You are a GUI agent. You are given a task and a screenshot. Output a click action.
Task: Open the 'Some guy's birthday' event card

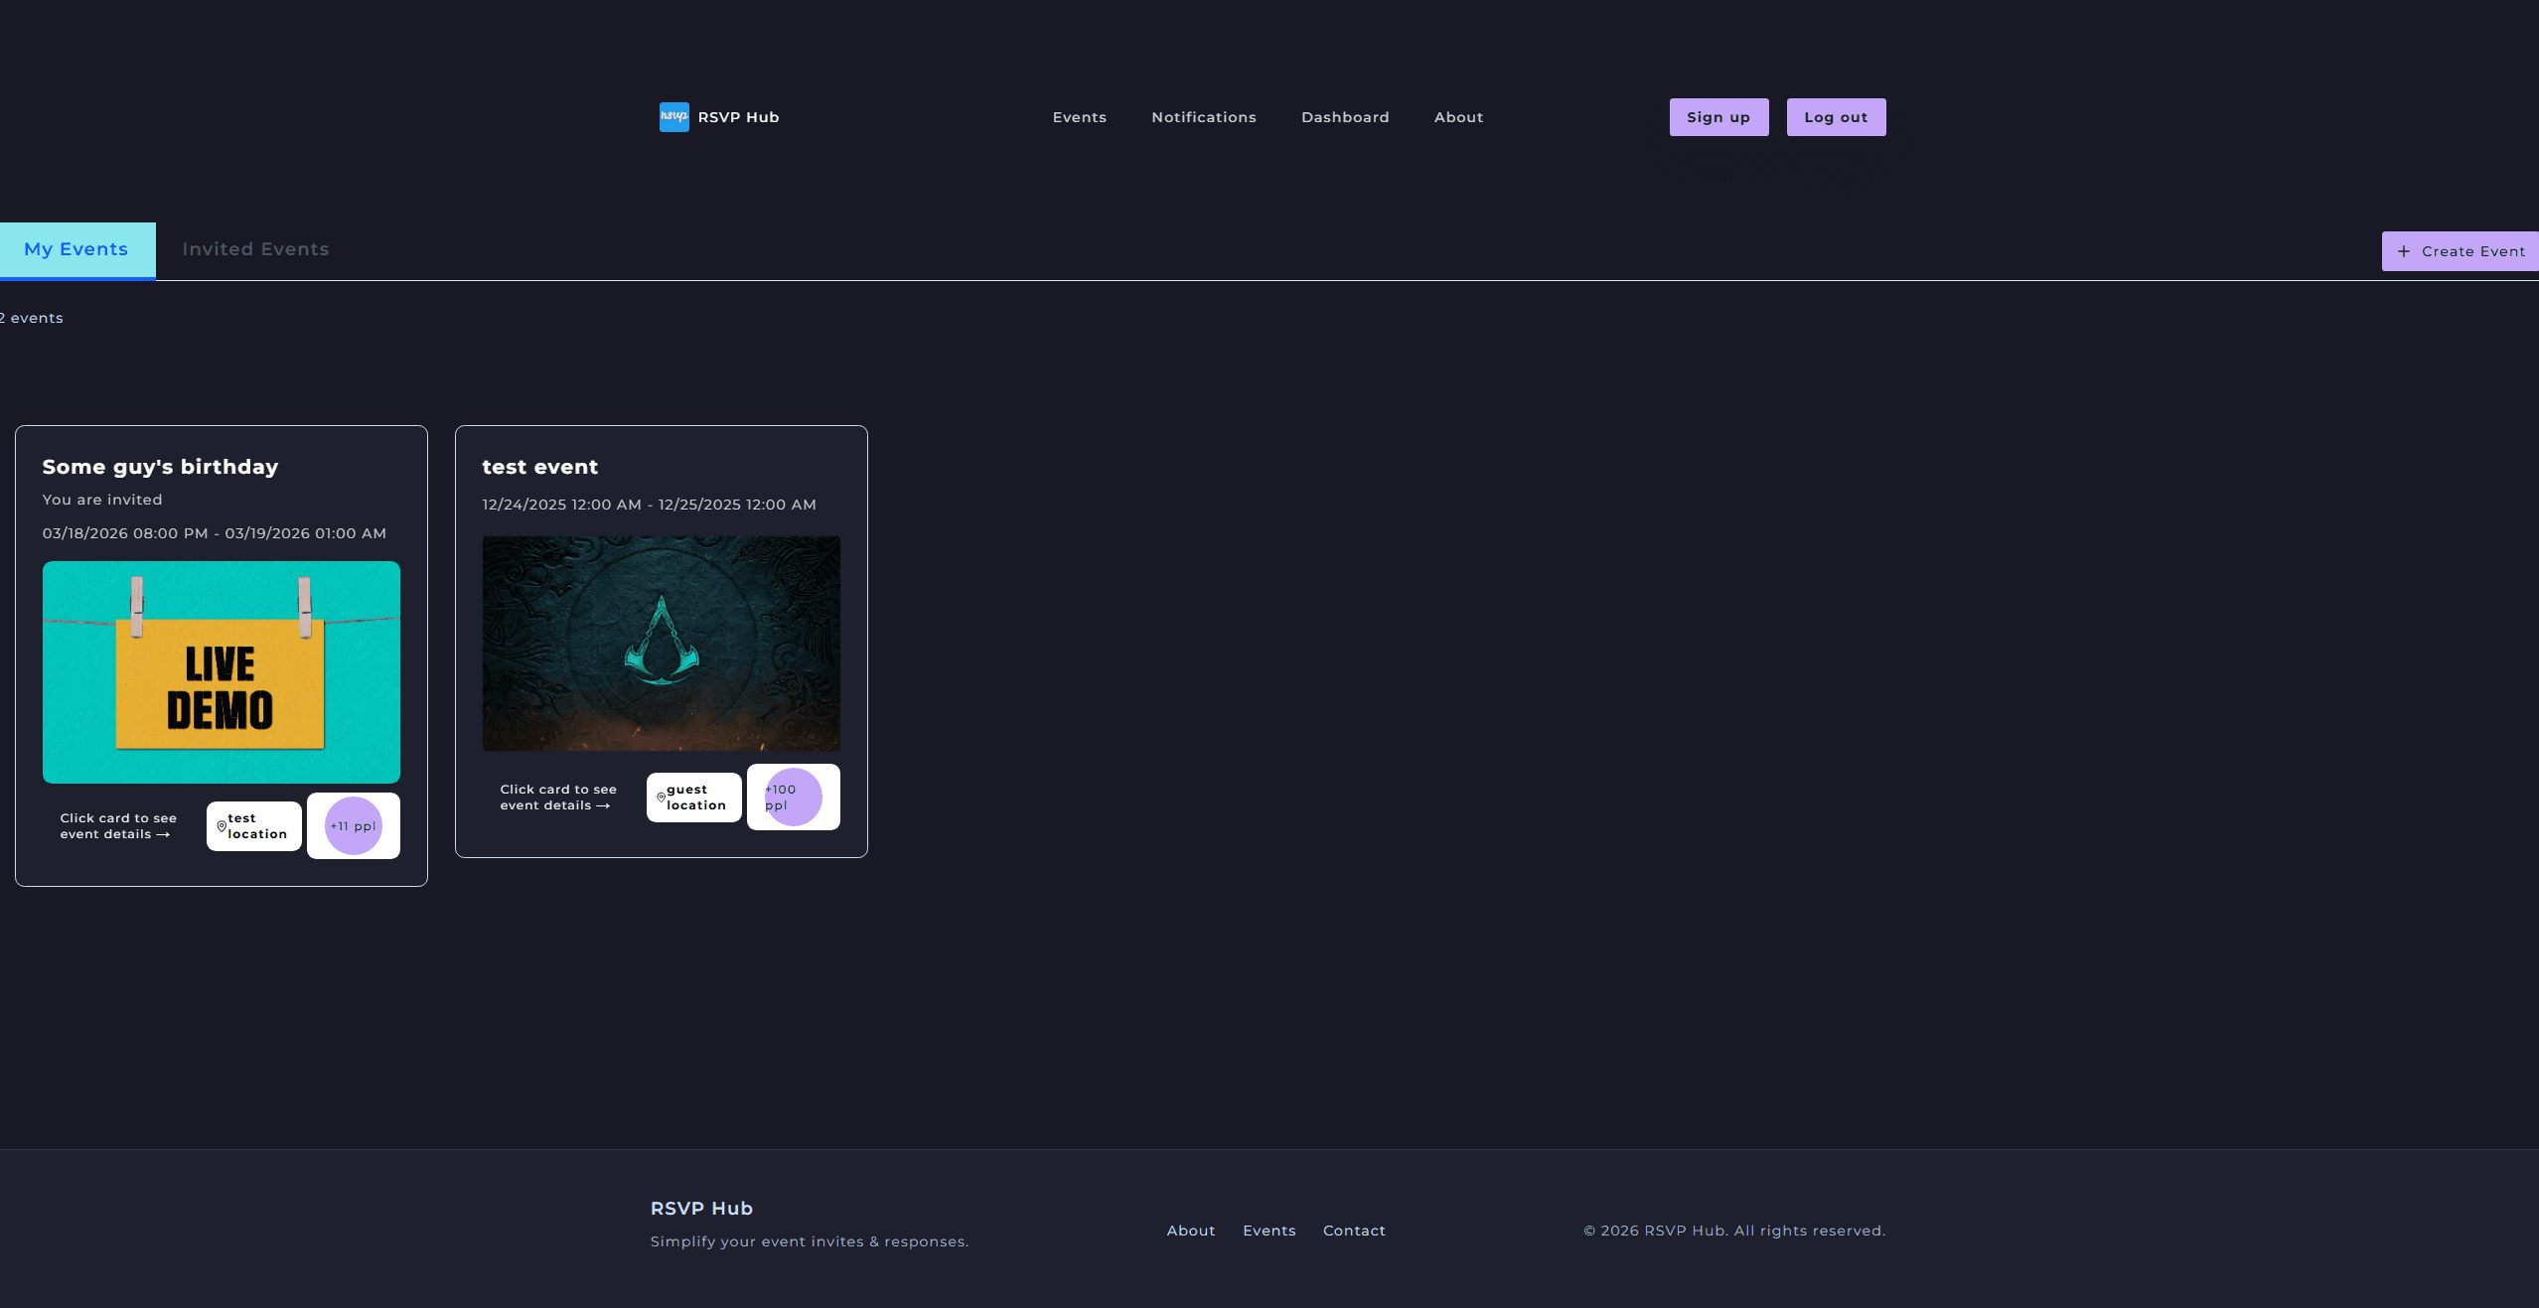tap(221, 655)
